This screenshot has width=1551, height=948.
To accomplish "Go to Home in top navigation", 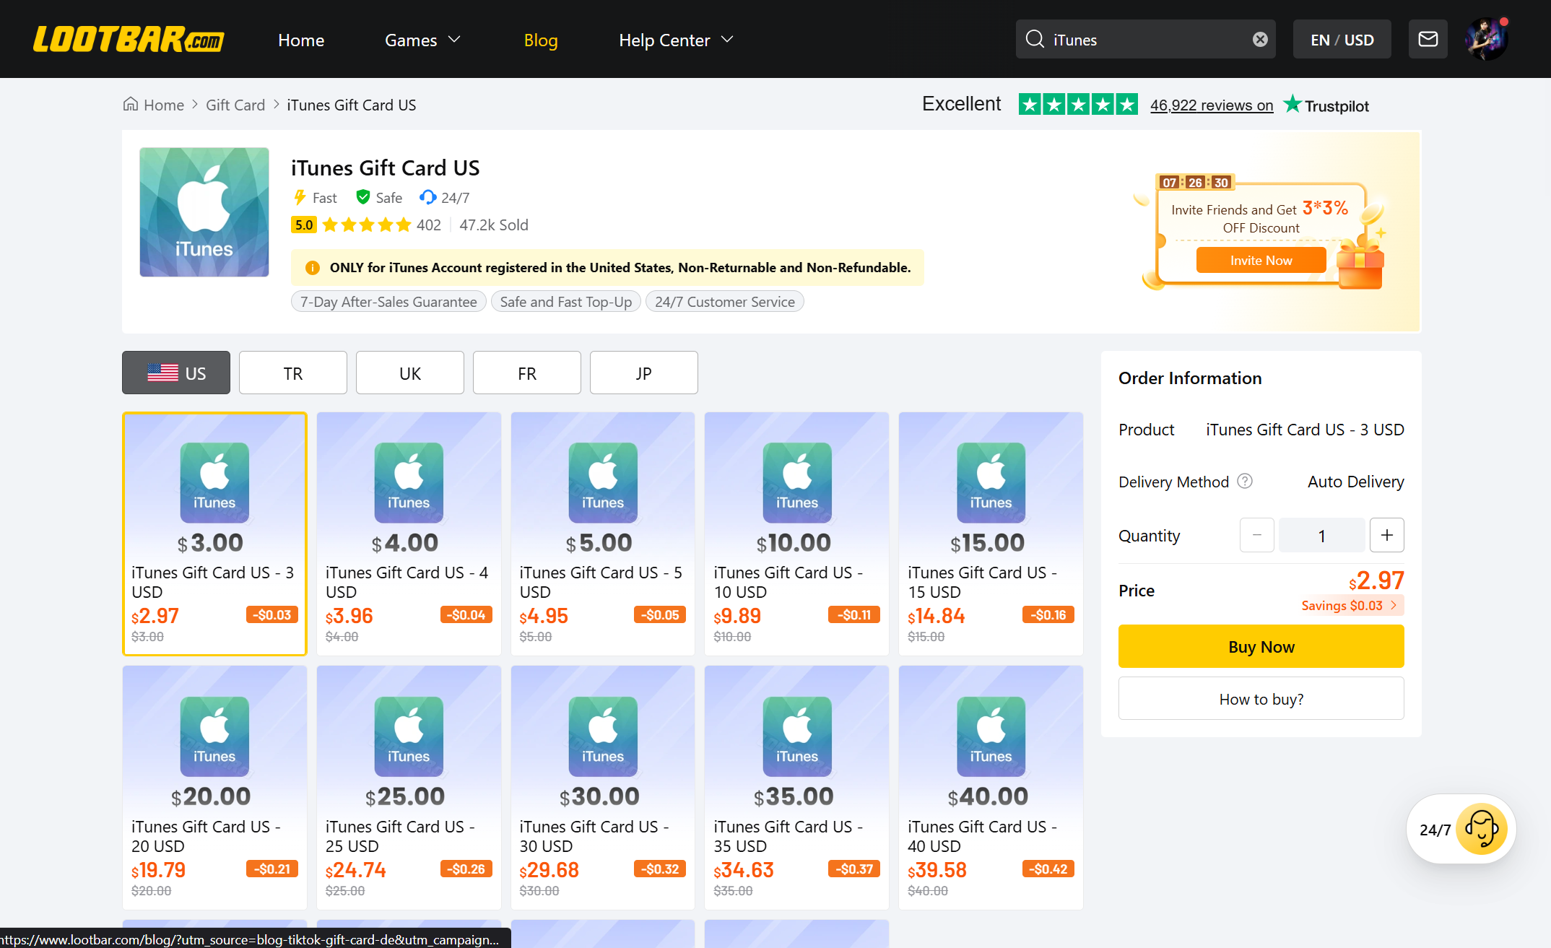I will click(301, 40).
